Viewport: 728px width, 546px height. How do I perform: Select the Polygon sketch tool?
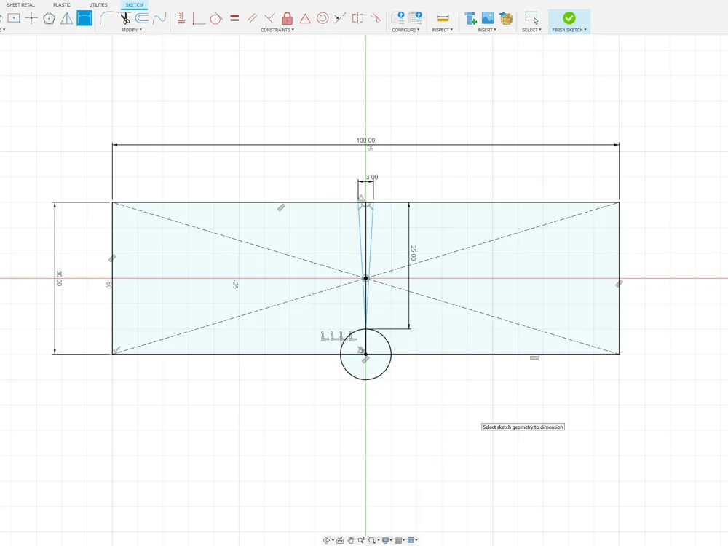(x=49, y=18)
